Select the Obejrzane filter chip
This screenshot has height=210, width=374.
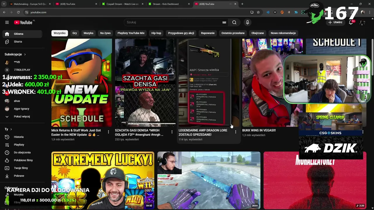click(x=258, y=33)
